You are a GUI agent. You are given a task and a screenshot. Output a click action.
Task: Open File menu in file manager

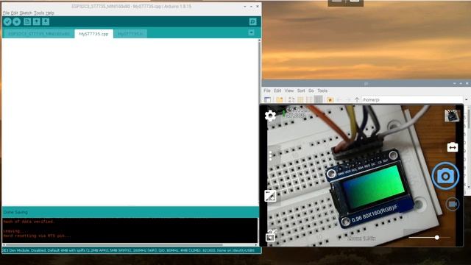coord(266,91)
